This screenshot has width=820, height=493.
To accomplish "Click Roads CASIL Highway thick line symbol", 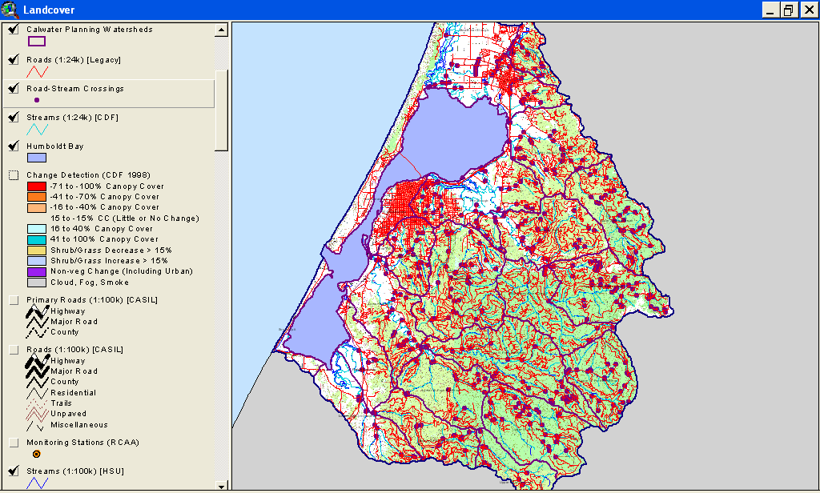I will (x=37, y=361).
